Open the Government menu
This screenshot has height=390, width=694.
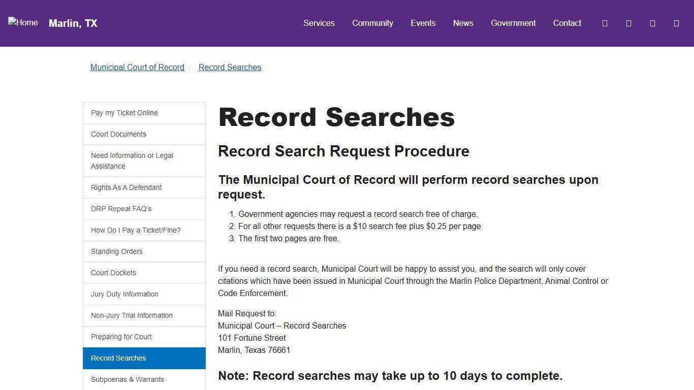(x=513, y=23)
